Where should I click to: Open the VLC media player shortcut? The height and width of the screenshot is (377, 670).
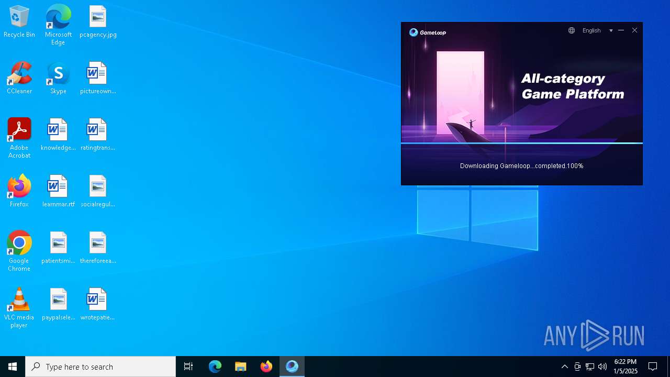coord(19,308)
